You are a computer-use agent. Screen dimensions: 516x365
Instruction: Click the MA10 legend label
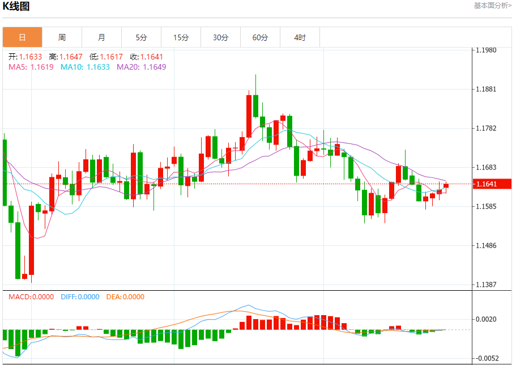pos(85,67)
